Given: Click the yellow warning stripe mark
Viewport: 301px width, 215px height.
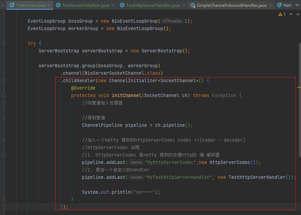Looking at the screenshot, I should (299, 87).
